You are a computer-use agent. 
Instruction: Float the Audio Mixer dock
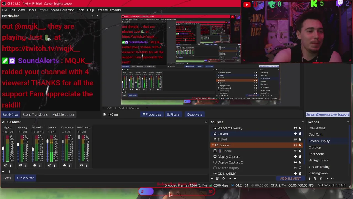click(x=205, y=122)
